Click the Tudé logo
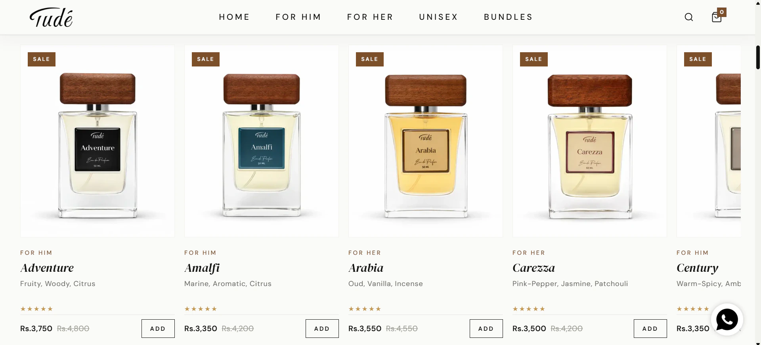This screenshot has height=345, width=761. (x=51, y=17)
